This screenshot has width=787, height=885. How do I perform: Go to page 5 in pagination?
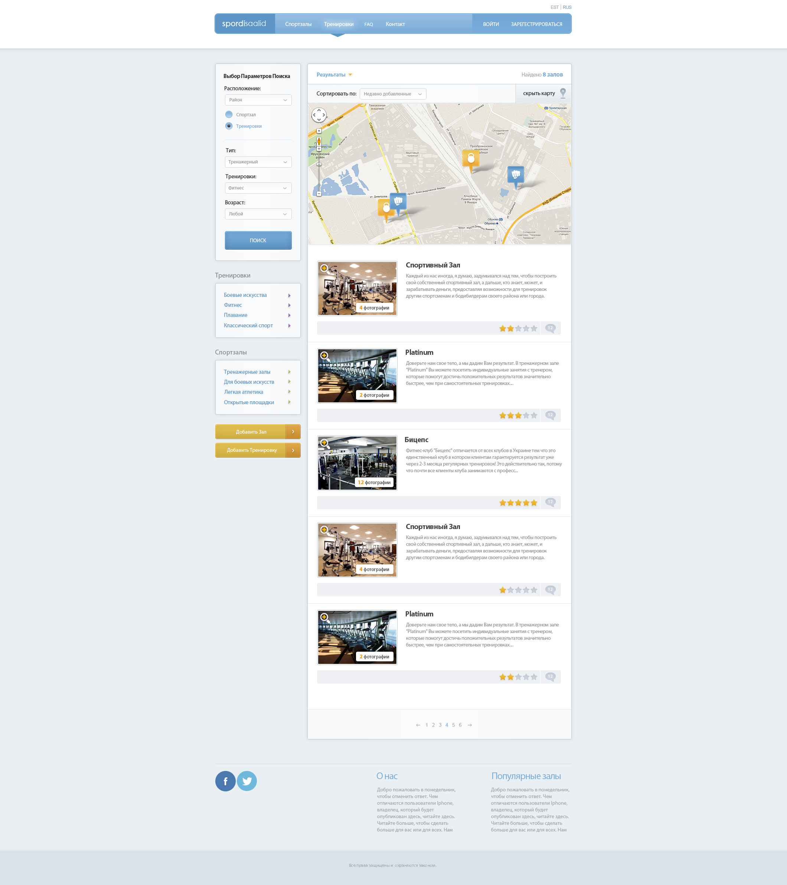pos(453,725)
